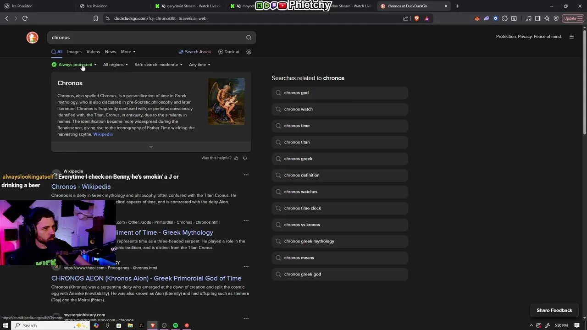Search related term chronos titan
Image resolution: width=587 pixels, height=330 pixels.
pos(340,142)
